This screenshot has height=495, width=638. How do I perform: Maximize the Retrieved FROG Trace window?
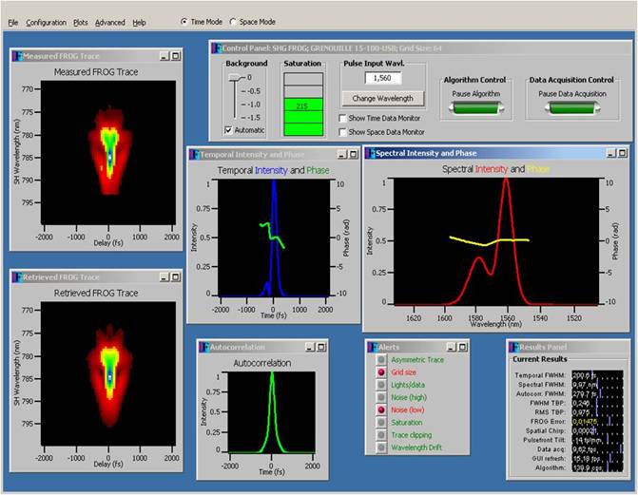pyautogui.click(x=176, y=277)
